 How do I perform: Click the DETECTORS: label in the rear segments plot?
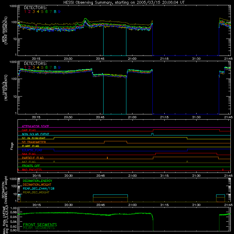pyautogui.click(x=35, y=63)
